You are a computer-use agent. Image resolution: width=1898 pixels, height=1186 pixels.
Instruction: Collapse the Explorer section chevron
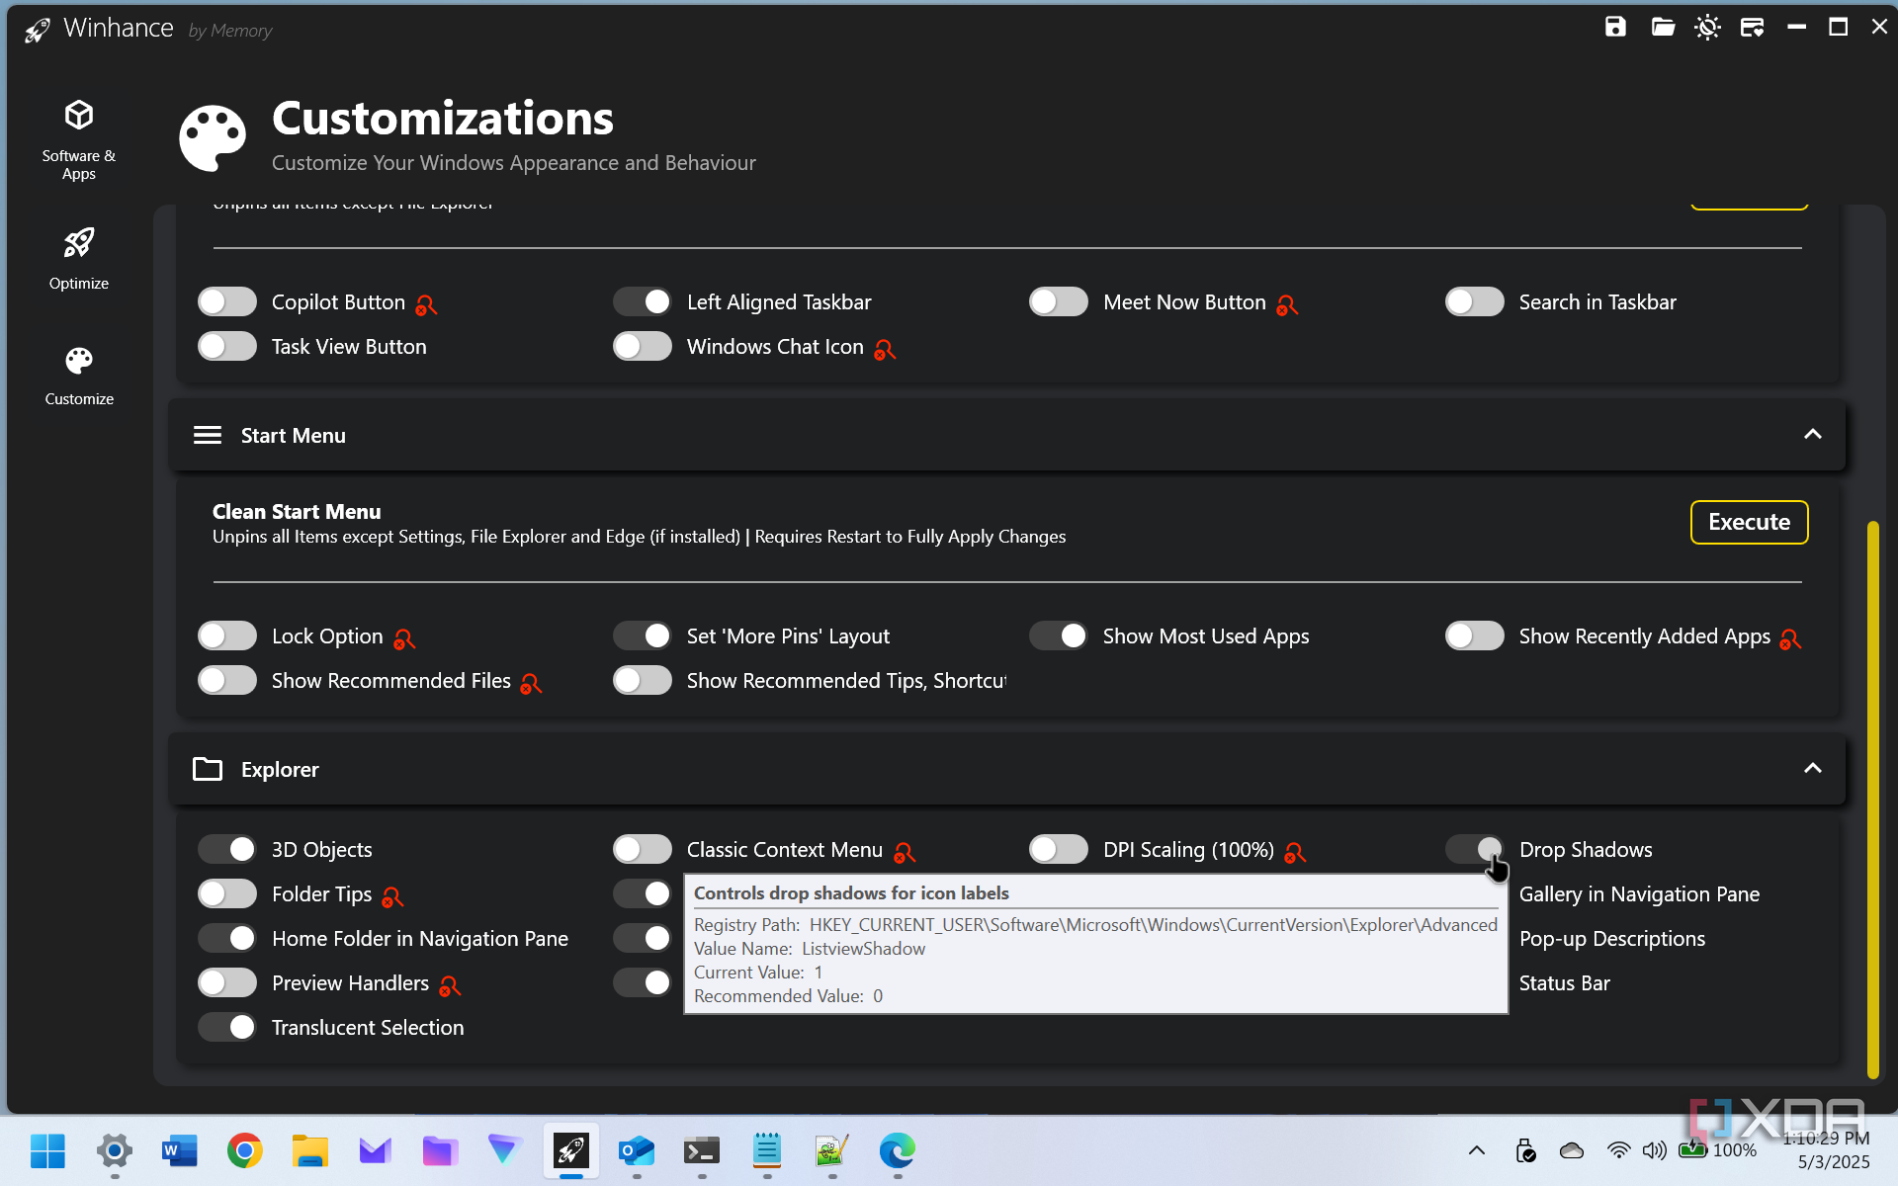point(1812,769)
